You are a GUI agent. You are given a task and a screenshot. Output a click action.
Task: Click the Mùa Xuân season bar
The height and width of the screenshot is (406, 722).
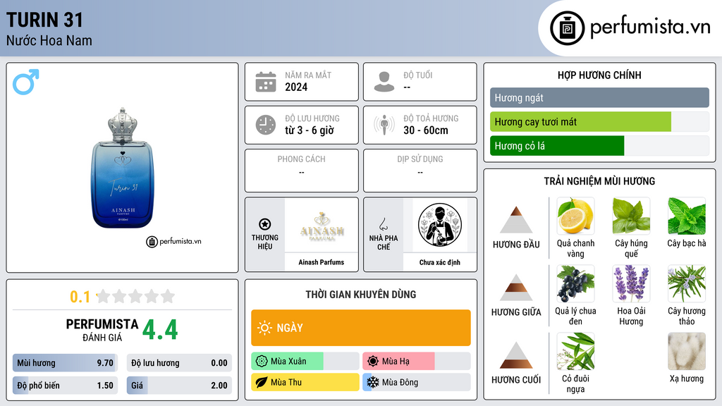305,362
